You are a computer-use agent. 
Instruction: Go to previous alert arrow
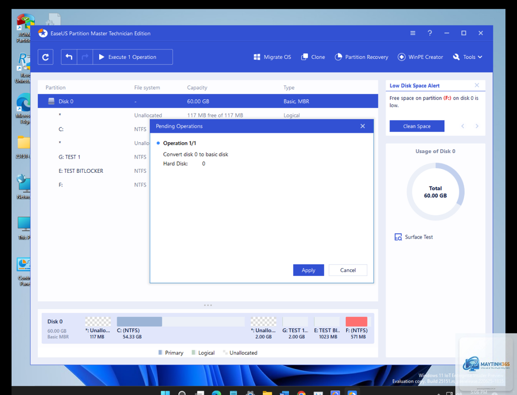463,126
